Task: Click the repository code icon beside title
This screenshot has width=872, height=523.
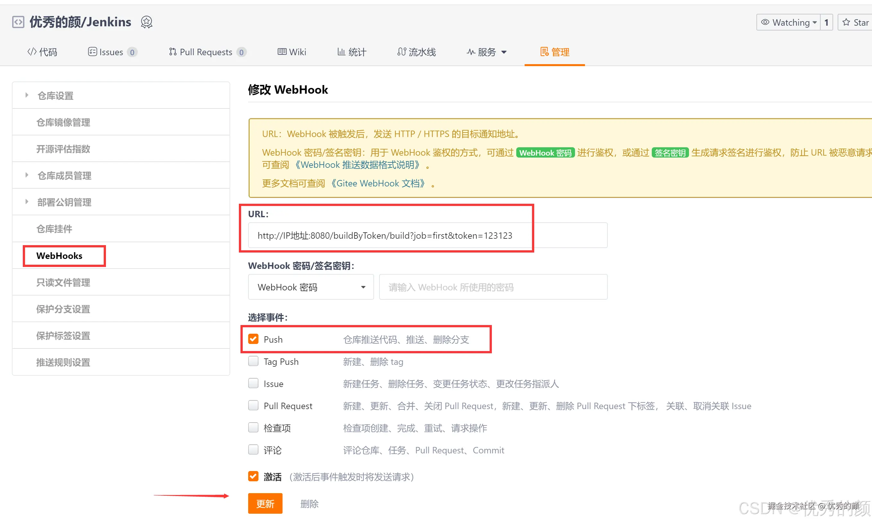Action: pyautogui.click(x=18, y=22)
